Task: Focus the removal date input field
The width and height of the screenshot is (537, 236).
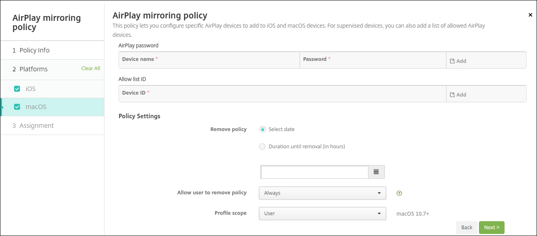Action: [314, 172]
